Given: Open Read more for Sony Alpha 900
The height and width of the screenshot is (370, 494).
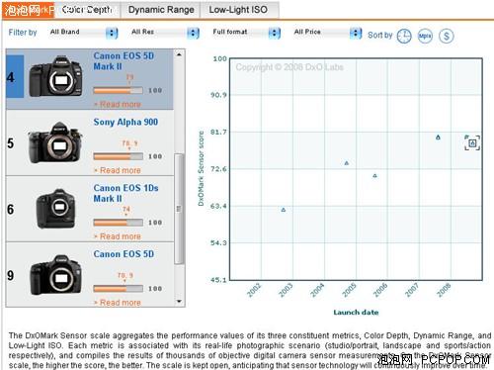Looking at the screenshot, I should pyautogui.click(x=118, y=170).
